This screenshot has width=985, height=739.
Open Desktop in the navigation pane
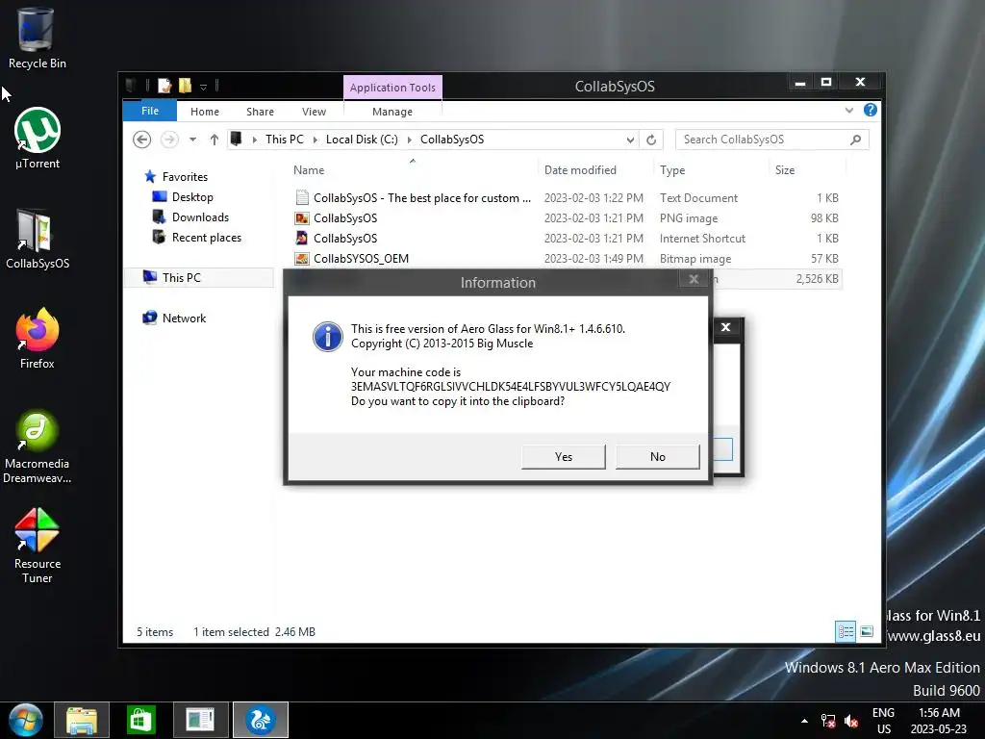(x=192, y=196)
